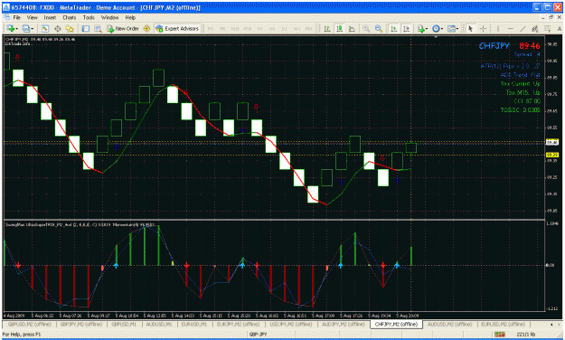
Task: Click the chart shift marker at chart top
Action: tap(436, 36)
